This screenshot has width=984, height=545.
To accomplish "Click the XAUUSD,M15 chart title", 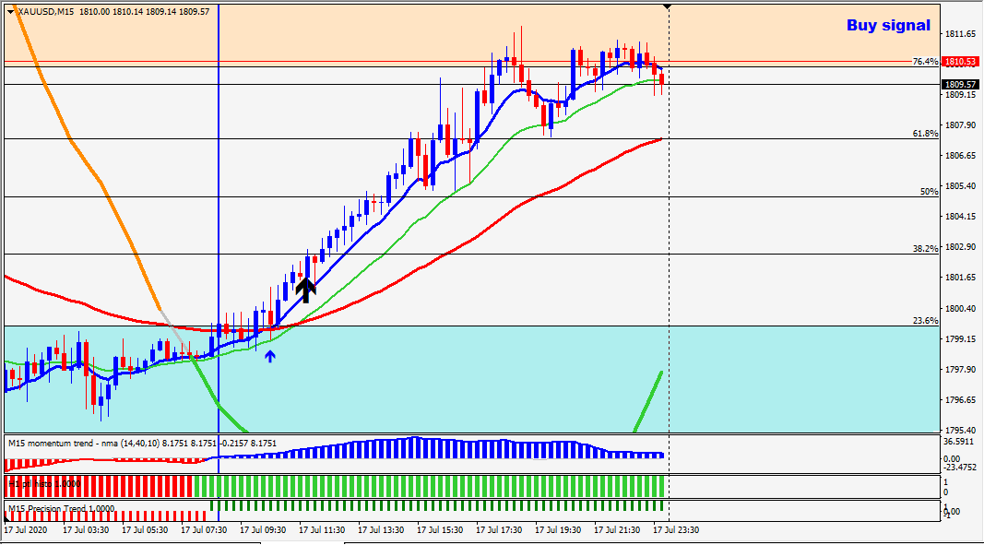I will click(47, 11).
